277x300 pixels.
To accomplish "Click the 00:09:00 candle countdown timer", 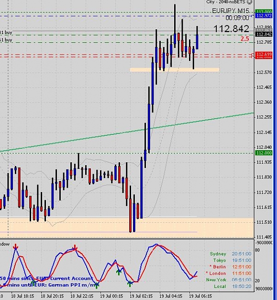I will click(237, 18).
